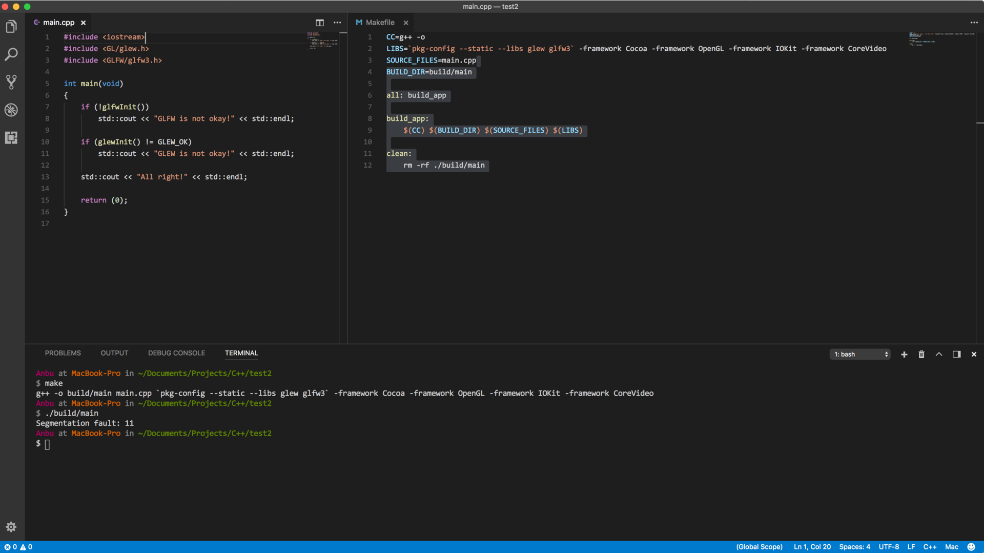The image size is (984, 553).
Task: Click '#include <GLFW/glfw3.h>' on line 3
Action: (x=113, y=60)
